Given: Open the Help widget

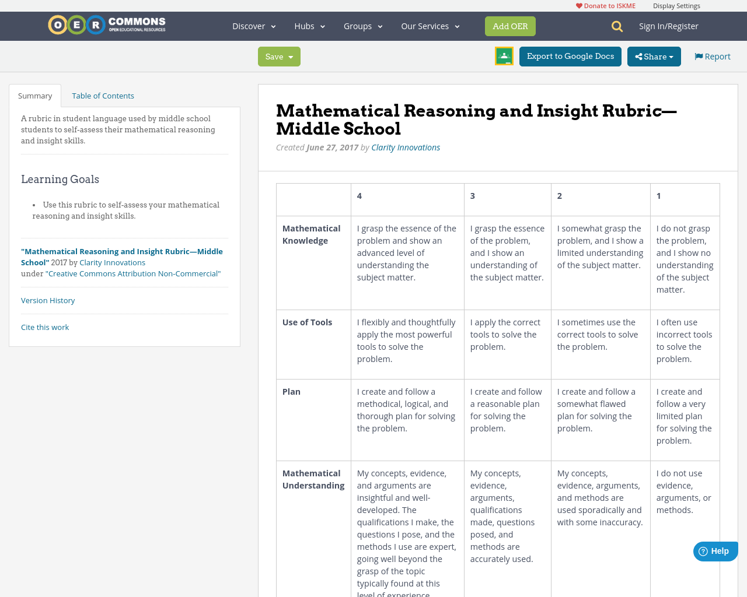Looking at the screenshot, I should click(715, 550).
